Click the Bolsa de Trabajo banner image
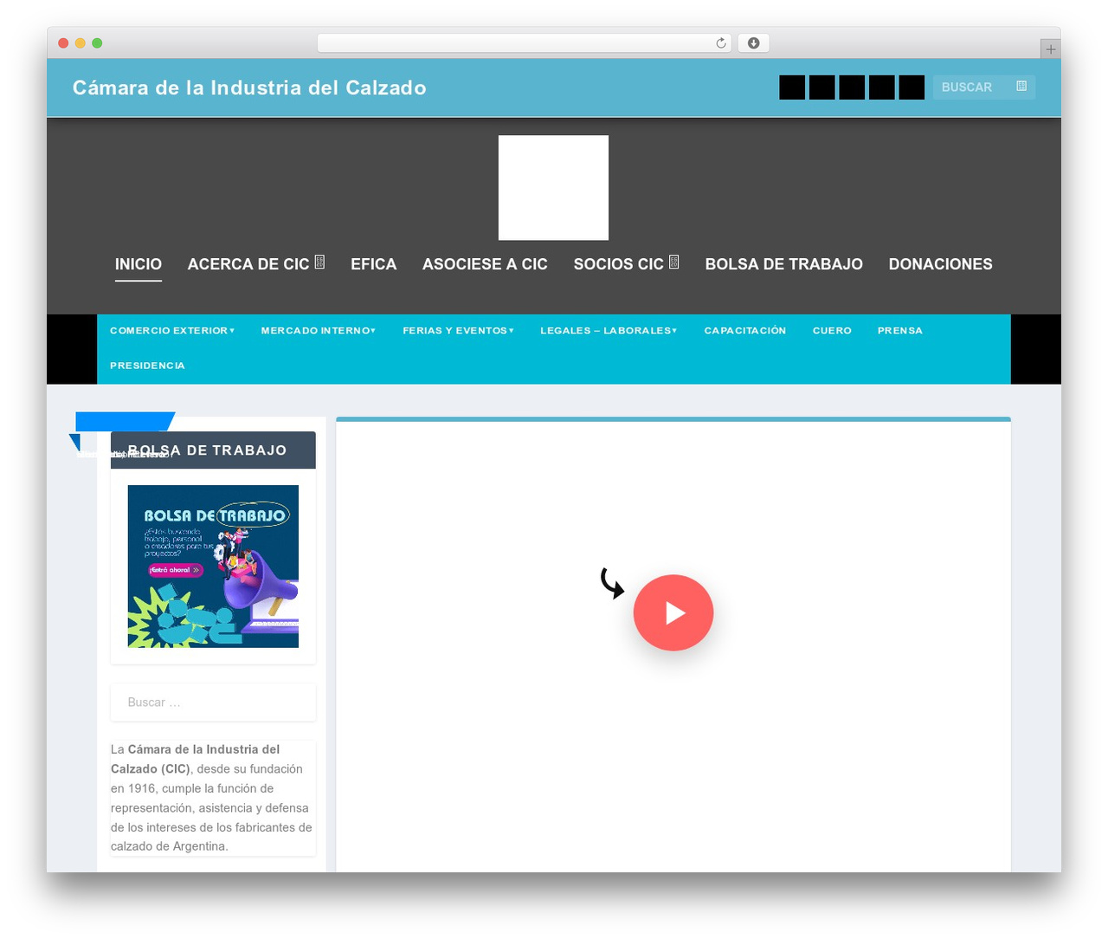The width and height of the screenshot is (1108, 939). pyautogui.click(x=213, y=567)
